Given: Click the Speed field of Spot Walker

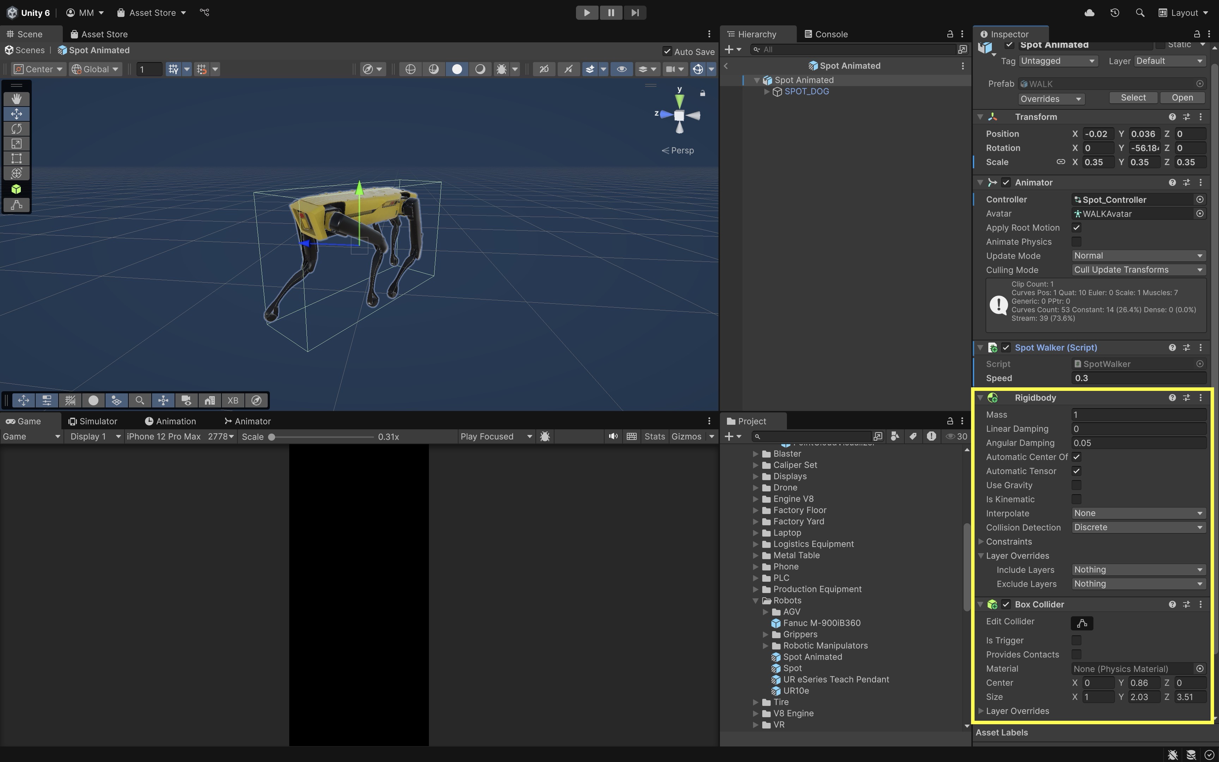Looking at the screenshot, I should point(1138,378).
